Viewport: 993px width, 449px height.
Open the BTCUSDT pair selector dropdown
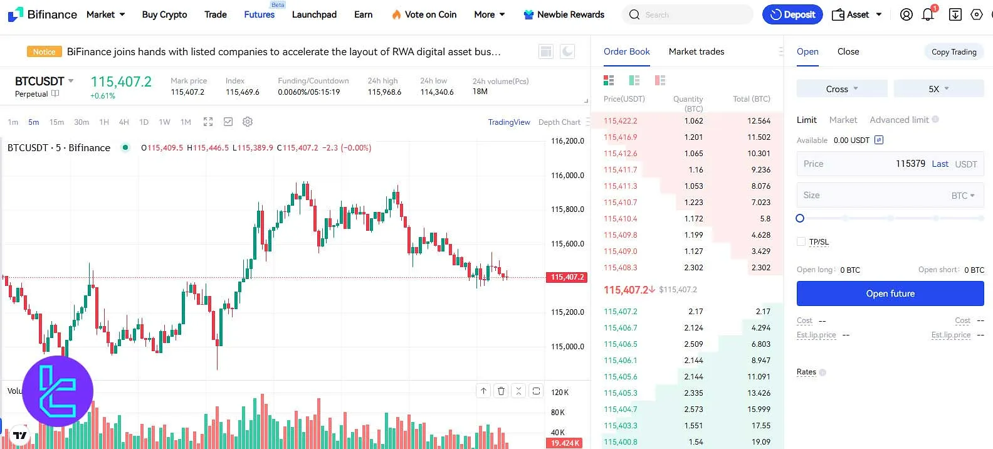point(44,81)
